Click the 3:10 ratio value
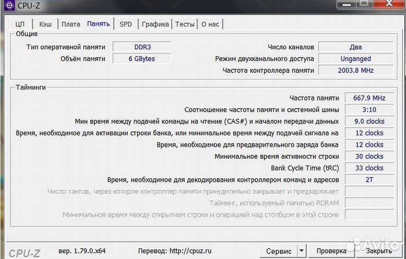406x259 pixels. click(x=369, y=110)
